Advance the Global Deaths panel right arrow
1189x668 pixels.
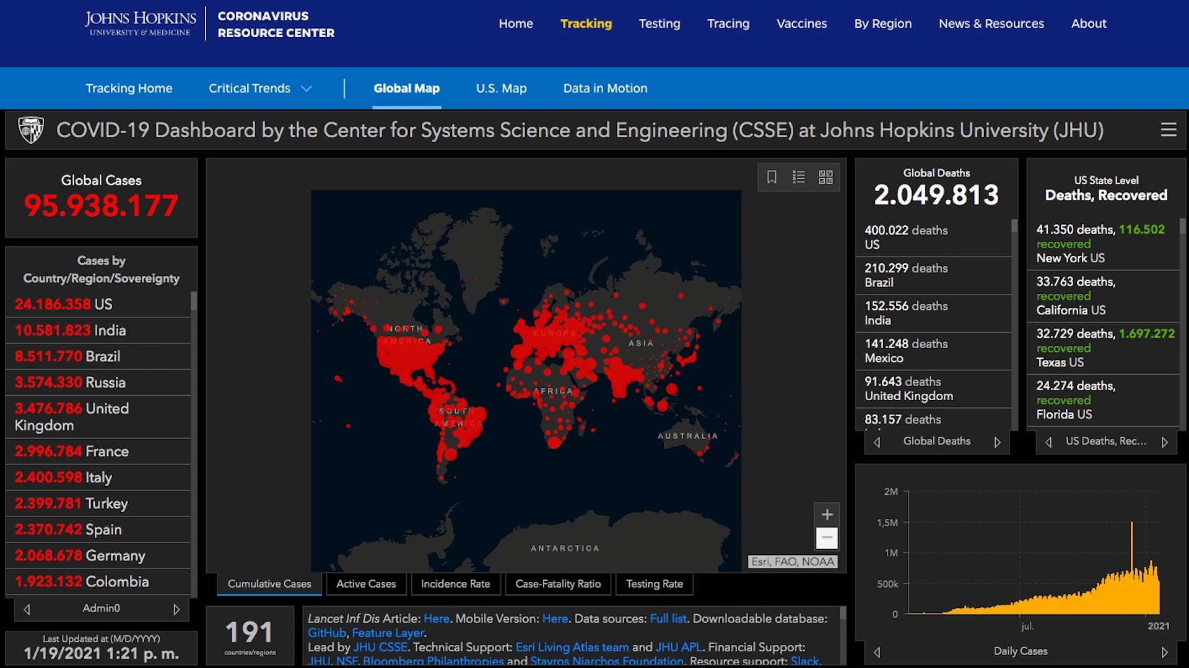[x=997, y=442]
